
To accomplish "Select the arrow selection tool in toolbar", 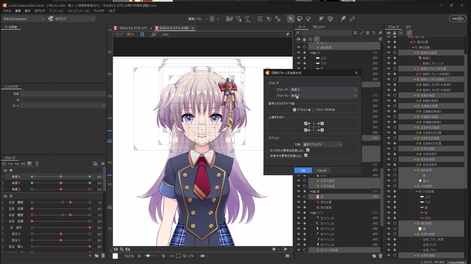I will click(x=290, y=19).
